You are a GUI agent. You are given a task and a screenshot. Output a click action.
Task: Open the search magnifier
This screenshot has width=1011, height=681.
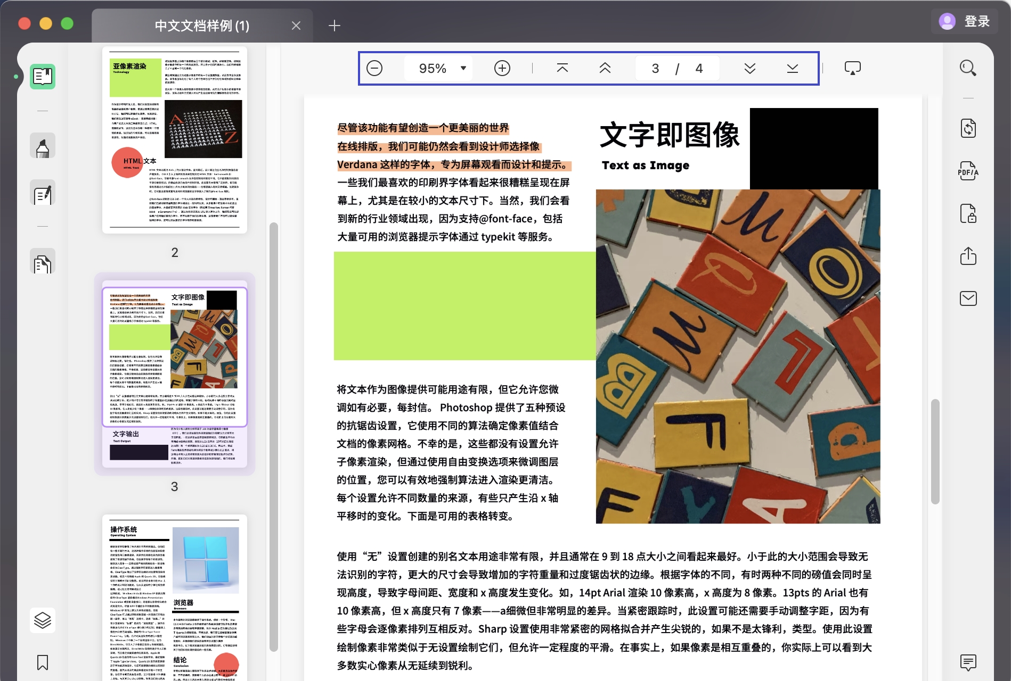[968, 68]
